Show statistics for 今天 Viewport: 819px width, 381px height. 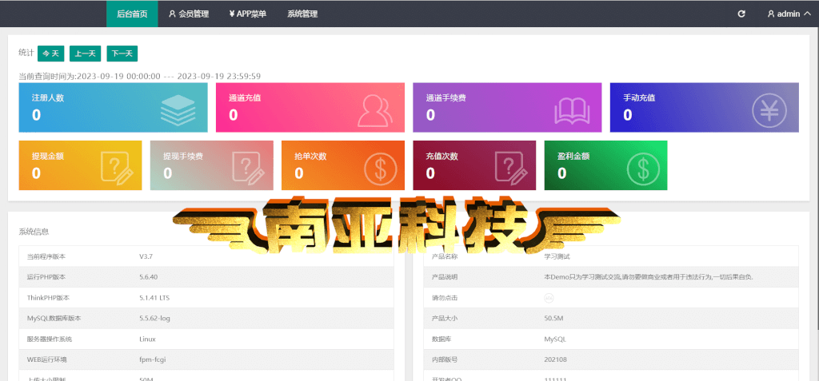tap(50, 54)
